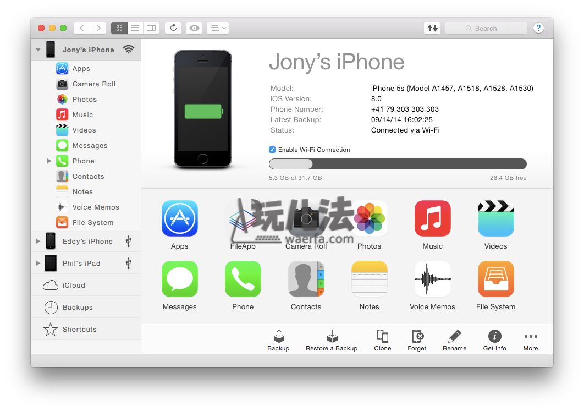
Task: Select the Eddy's iPhone device row
Action: tap(86, 242)
